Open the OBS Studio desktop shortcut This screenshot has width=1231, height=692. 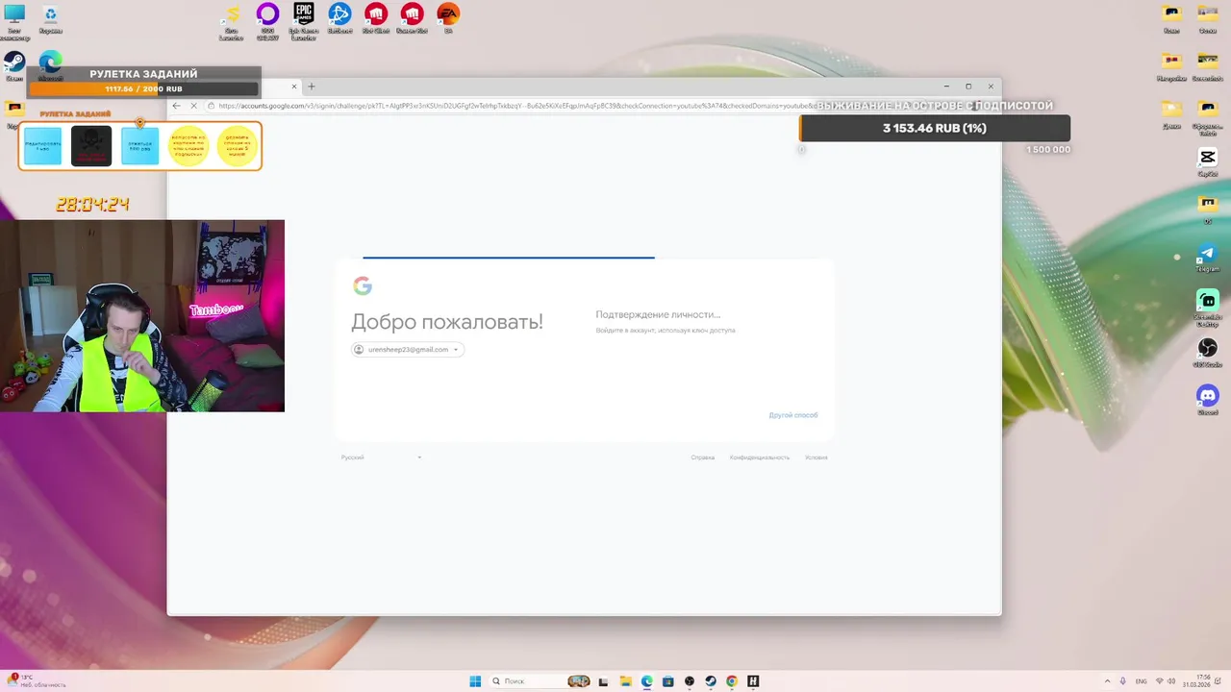coord(1208,352)
